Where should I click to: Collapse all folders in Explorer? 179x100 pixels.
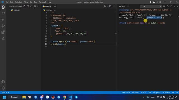coord(35,6)
